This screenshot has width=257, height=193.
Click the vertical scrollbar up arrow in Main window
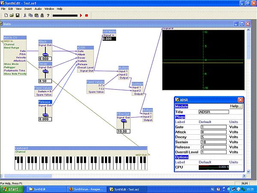point(248,30)
